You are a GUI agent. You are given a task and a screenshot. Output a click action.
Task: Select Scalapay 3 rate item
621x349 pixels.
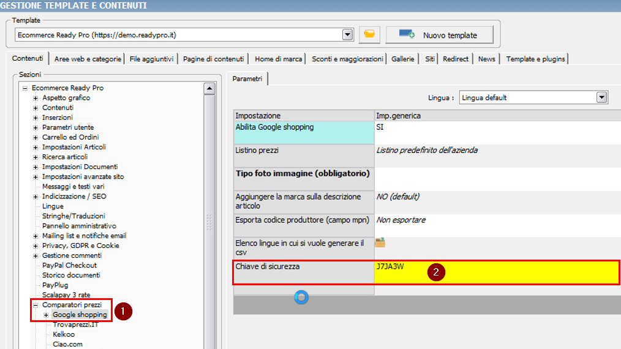(x=66, y=295)
